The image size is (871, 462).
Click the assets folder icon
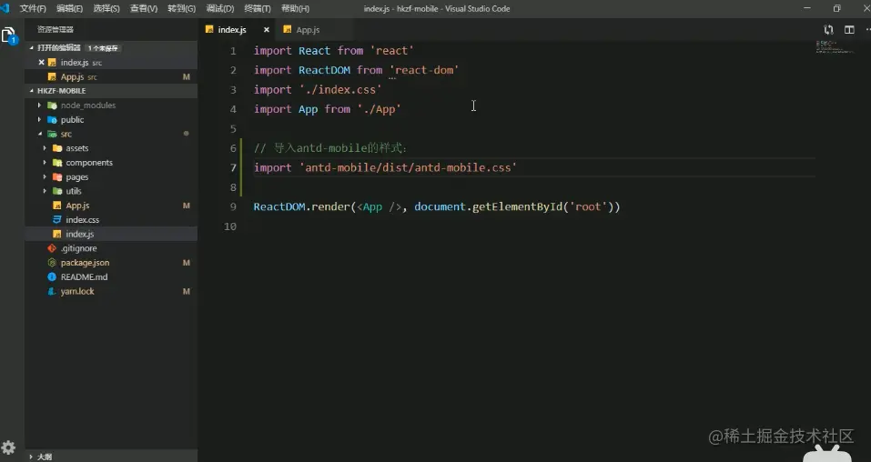point(57,148)
